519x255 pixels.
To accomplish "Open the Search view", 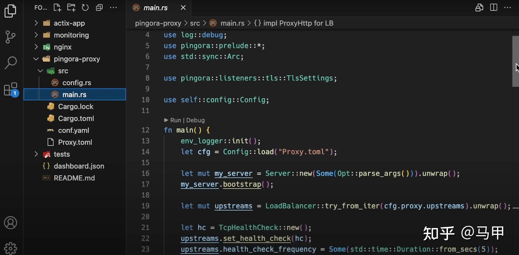I will (x=10, y=62).
